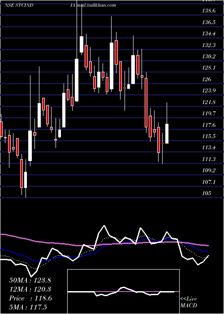
Task: Click the <<Live MACD label
Action: pyautogui.click(x=189, y=302)
